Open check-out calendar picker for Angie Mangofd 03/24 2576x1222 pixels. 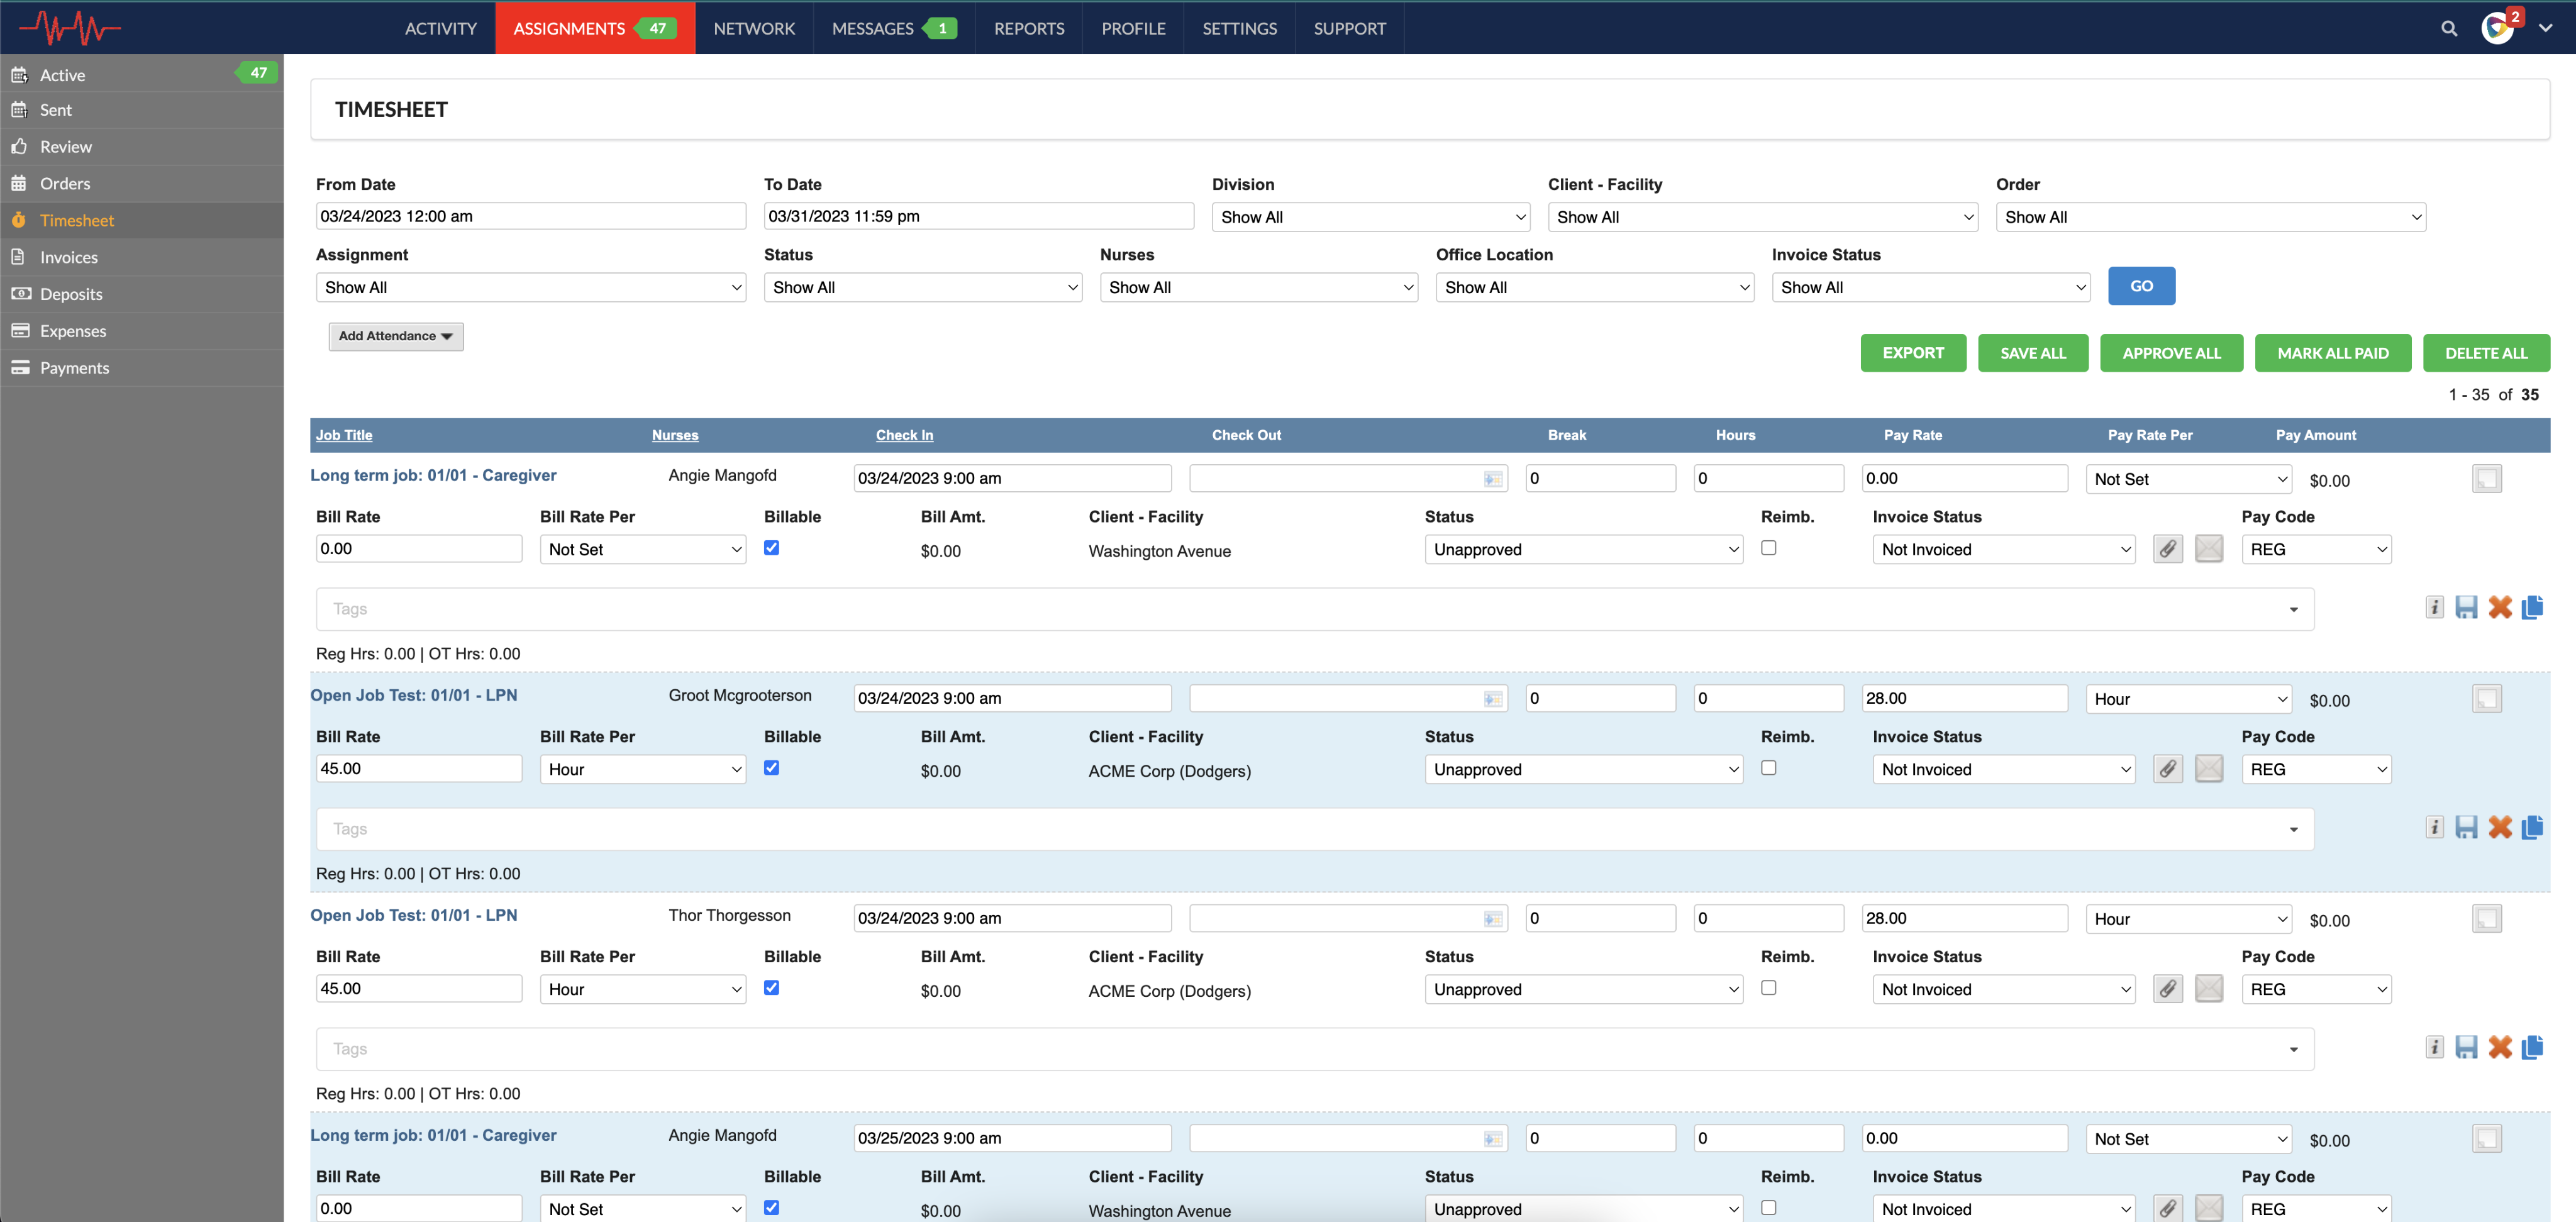[1492, 479]
